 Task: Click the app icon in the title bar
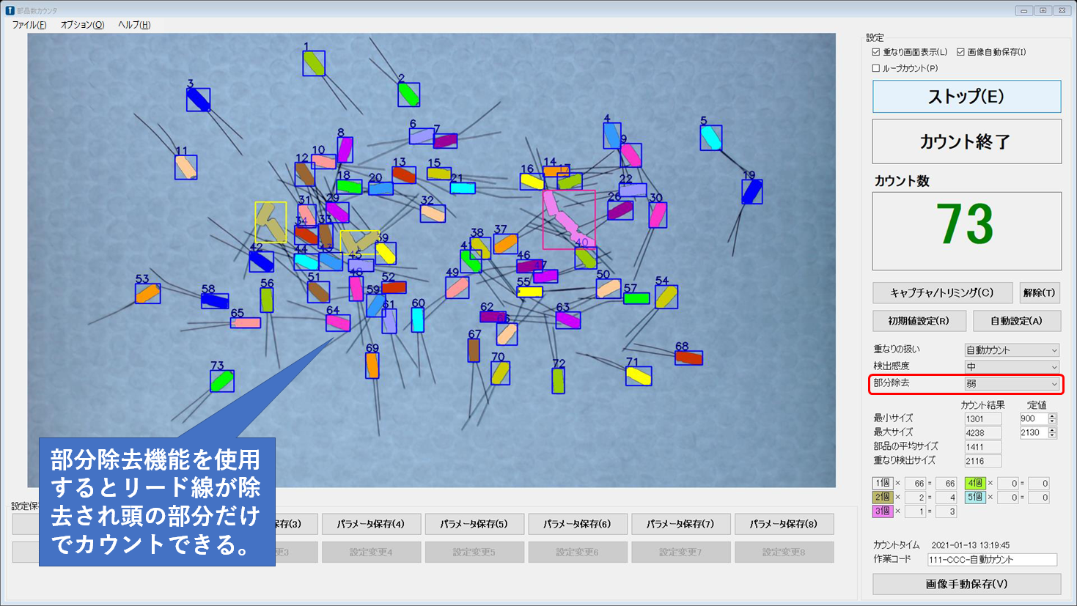coord(10,10)
